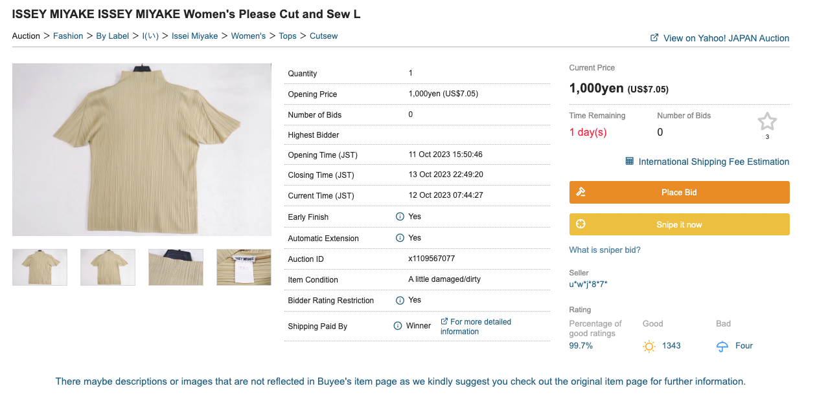
Task: Open the What is sniper bid link
Action: tap(604, 250)
